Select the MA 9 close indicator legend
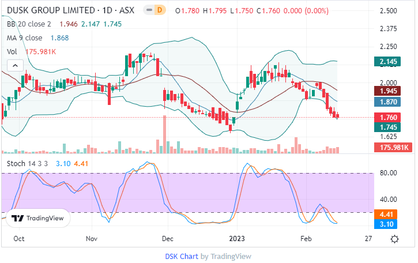The image size is (418, 263). pos(26,37)
